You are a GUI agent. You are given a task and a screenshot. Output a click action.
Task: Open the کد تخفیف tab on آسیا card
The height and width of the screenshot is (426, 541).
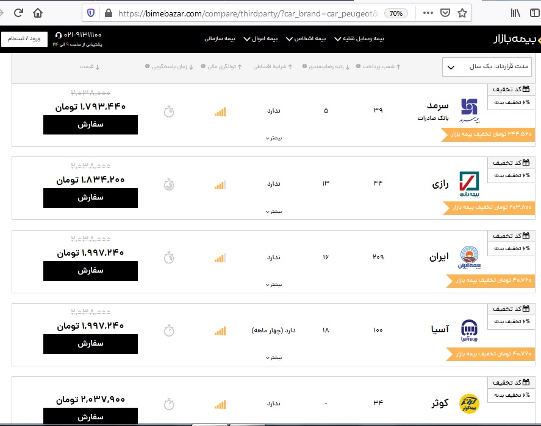(x=511, y=309)
